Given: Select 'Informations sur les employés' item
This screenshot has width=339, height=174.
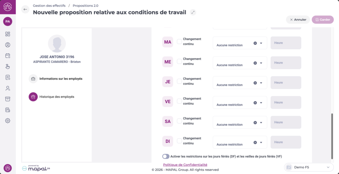Looking at the screenshot, I should tap(61, 79).
